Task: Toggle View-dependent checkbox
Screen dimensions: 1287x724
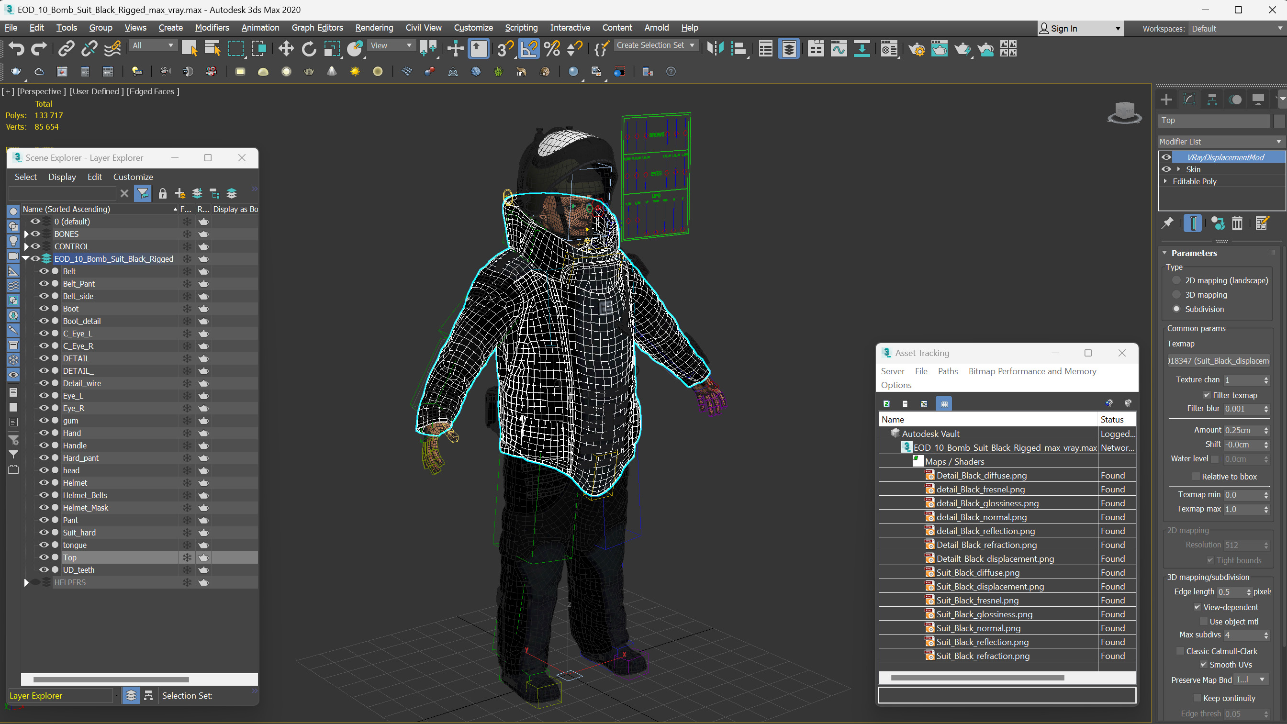Action: coord(1197,607)
